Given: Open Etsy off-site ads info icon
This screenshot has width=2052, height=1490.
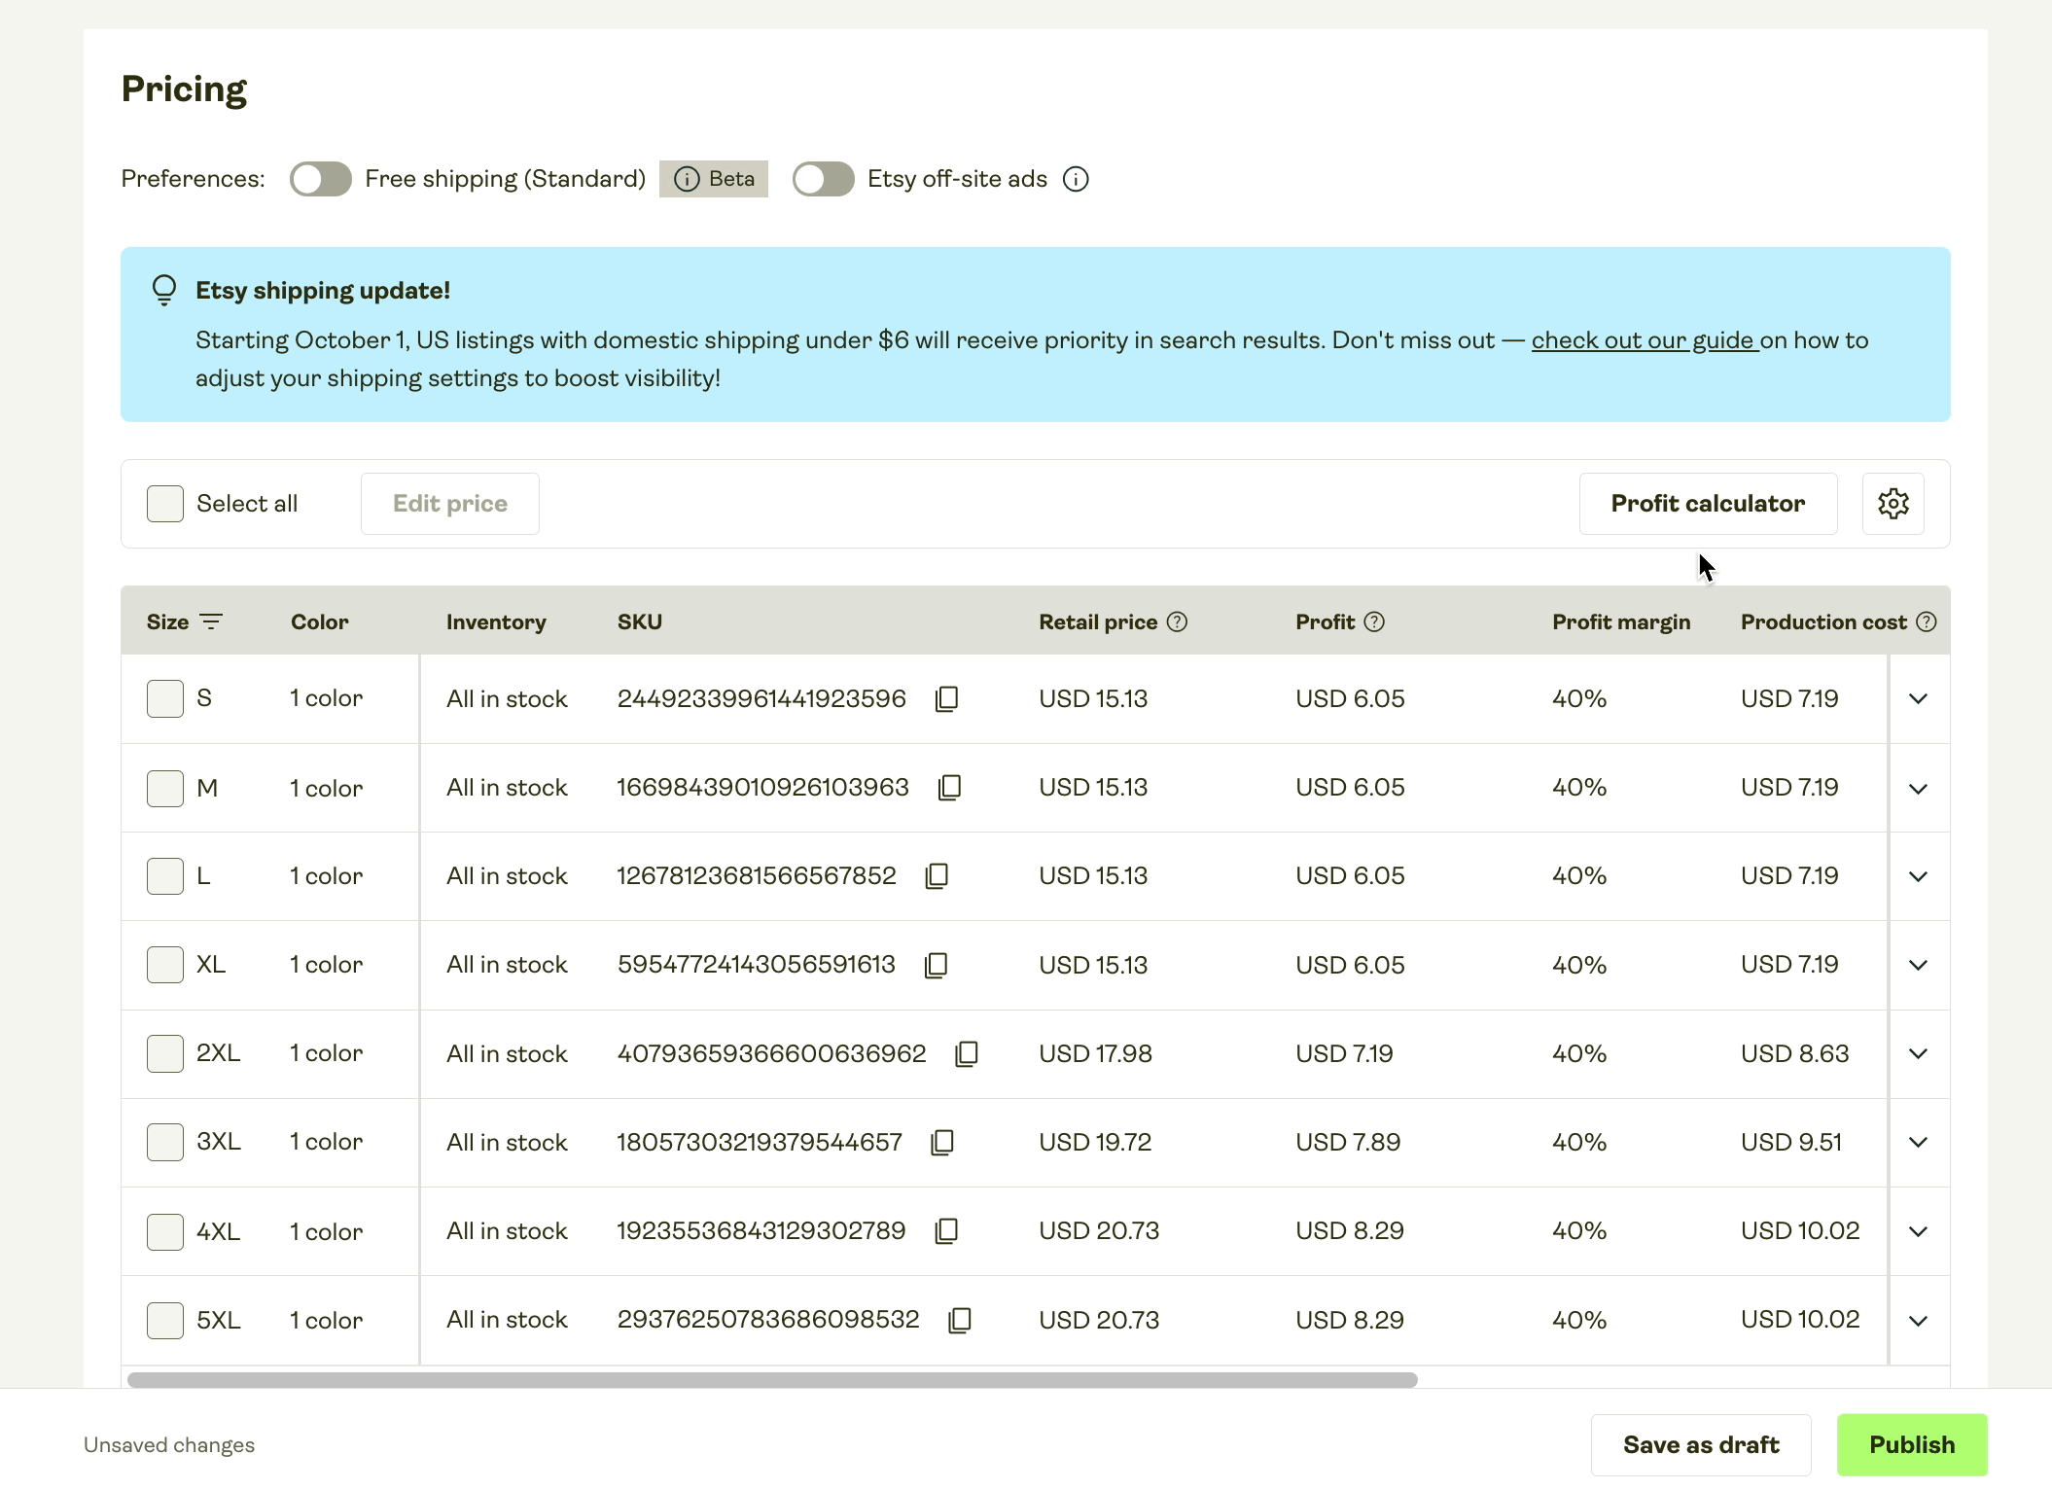Looking at the screenshot, I should [x=1076, y=179].
